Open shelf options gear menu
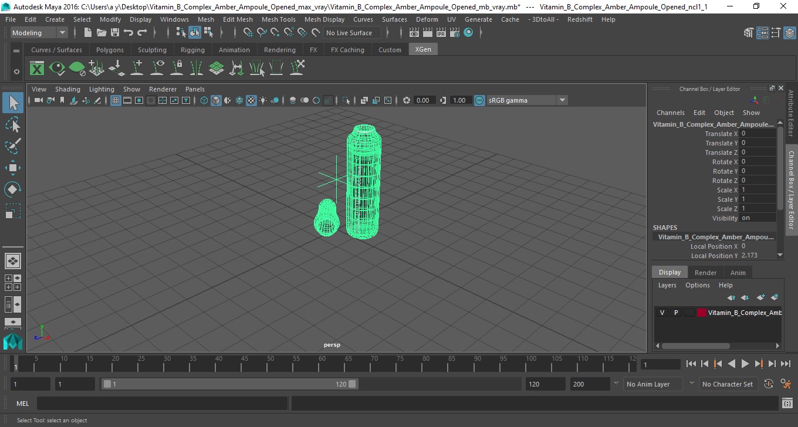Viewport: 798px width, 427px height. click(16, 72)
